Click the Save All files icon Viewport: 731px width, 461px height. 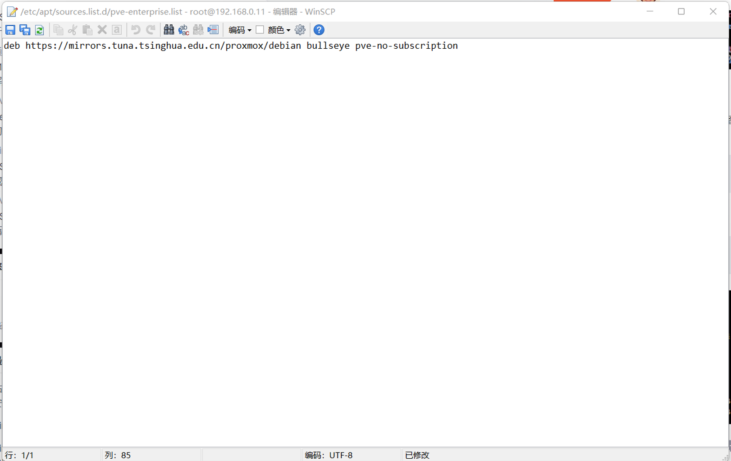click(25, 30)
